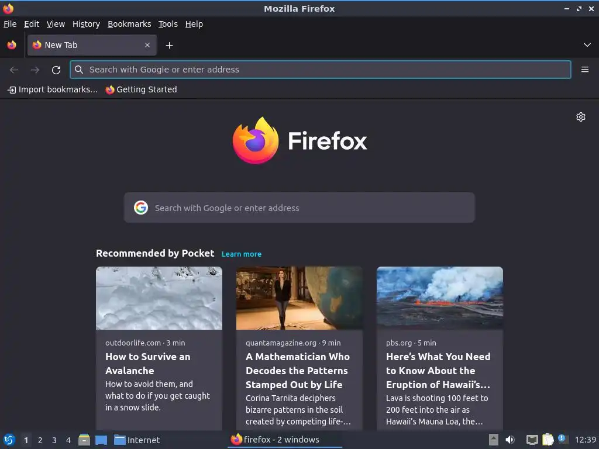Click Google logo in search box
The height and width of the screenshot is (449, 599).
tap(141, 208)
